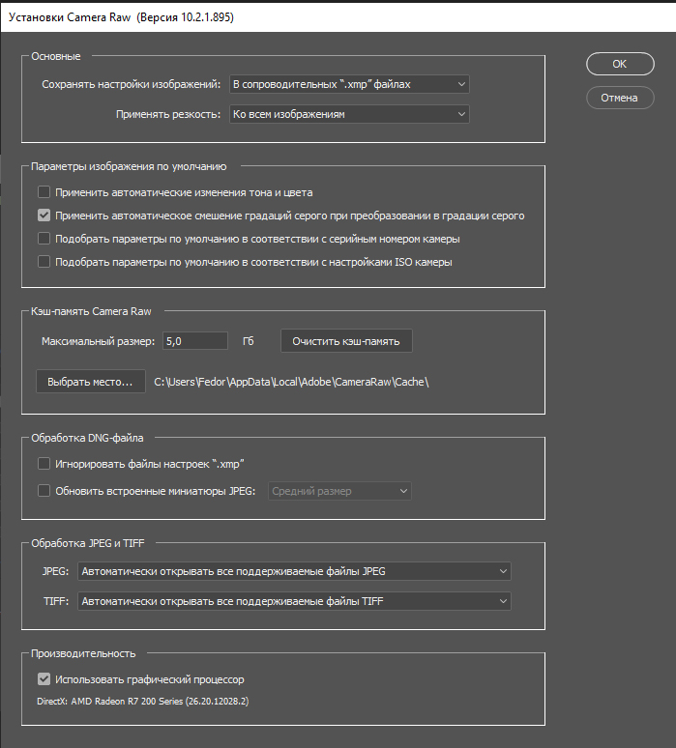Click the Установки Camera Raw title text
Image resolution: width=676 pixels, height=748 pixels.
121,17
